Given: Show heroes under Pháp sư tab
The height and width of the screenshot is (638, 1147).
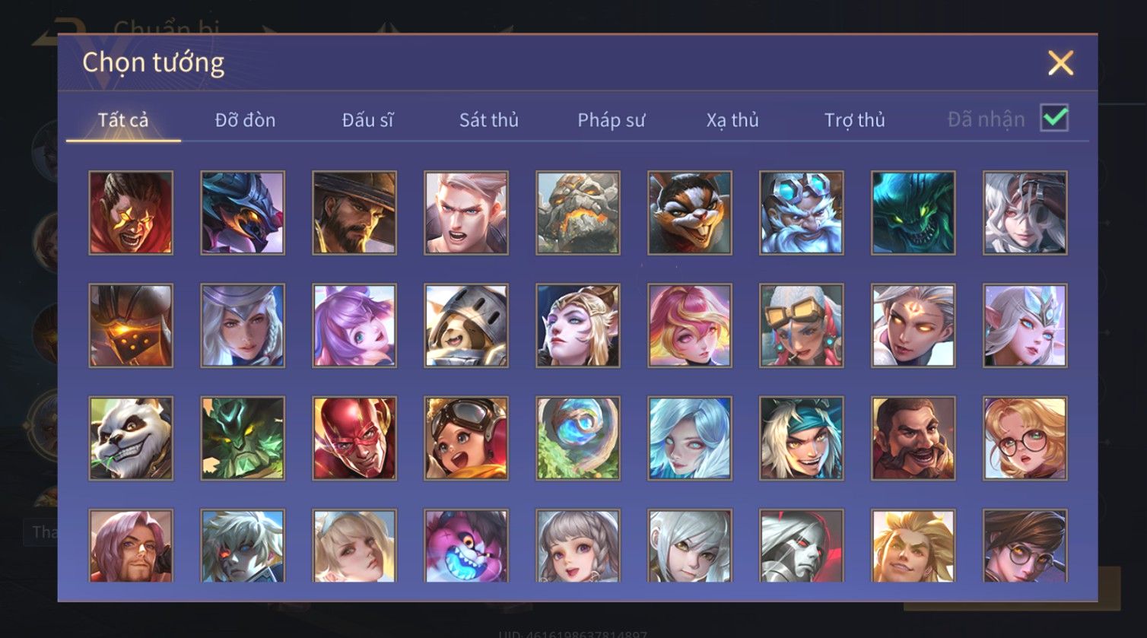Looking at the screenshot, I should [x=611, y=119].
